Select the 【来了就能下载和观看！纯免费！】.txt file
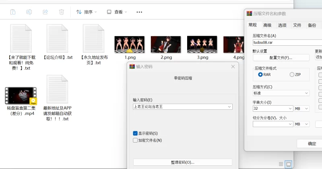This screenshot has height=169, width=322. tap(21, 47)
